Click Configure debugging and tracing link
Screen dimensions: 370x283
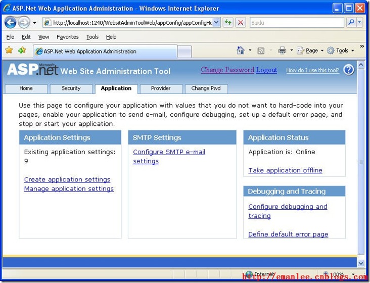coord(288,211)
